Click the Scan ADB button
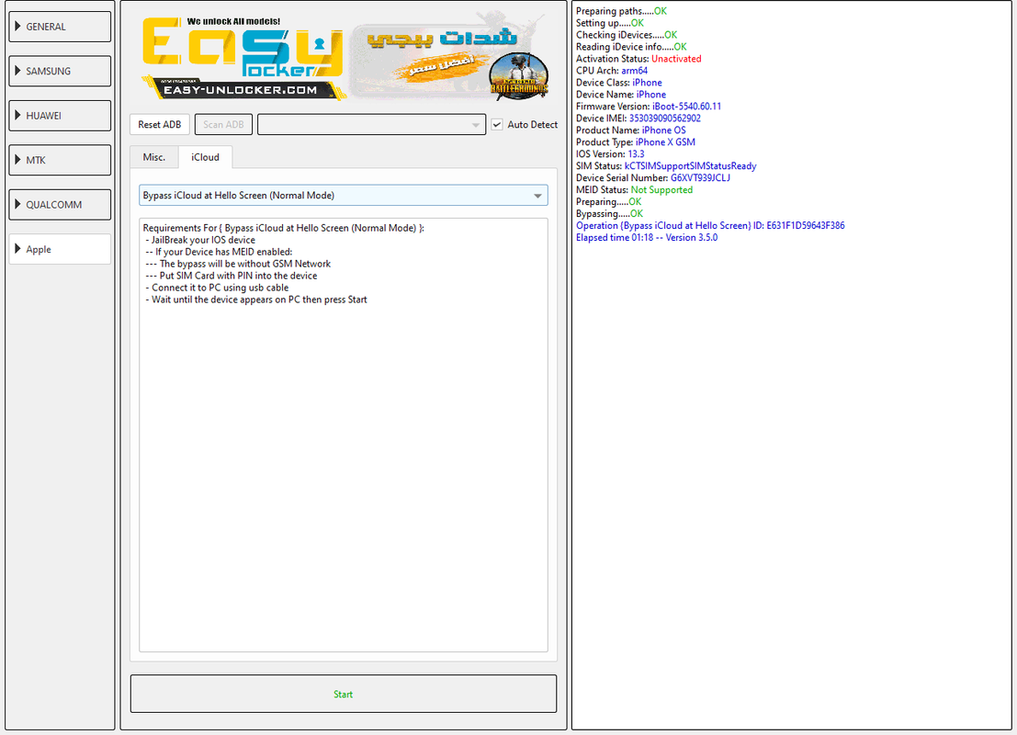This screenshot has width=1017, height=735. pyautogui.click(x=224, y=125)
